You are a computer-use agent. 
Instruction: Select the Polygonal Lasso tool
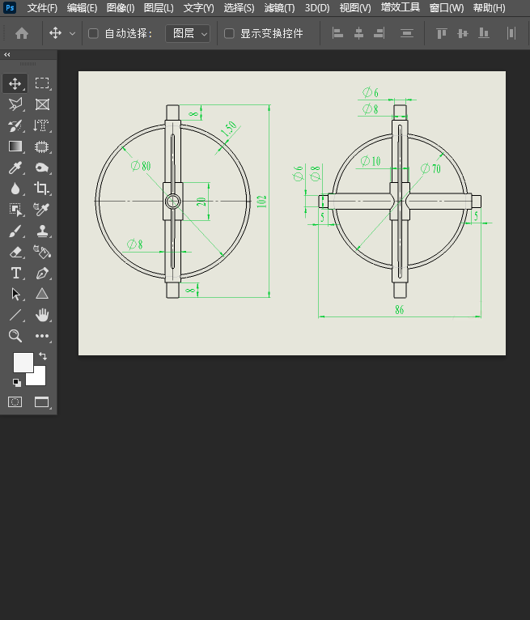tap(15, 104)
